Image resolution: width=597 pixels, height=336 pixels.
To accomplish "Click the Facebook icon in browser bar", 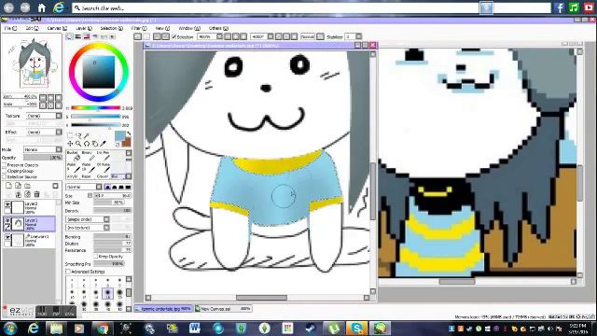I will point(560,7).
